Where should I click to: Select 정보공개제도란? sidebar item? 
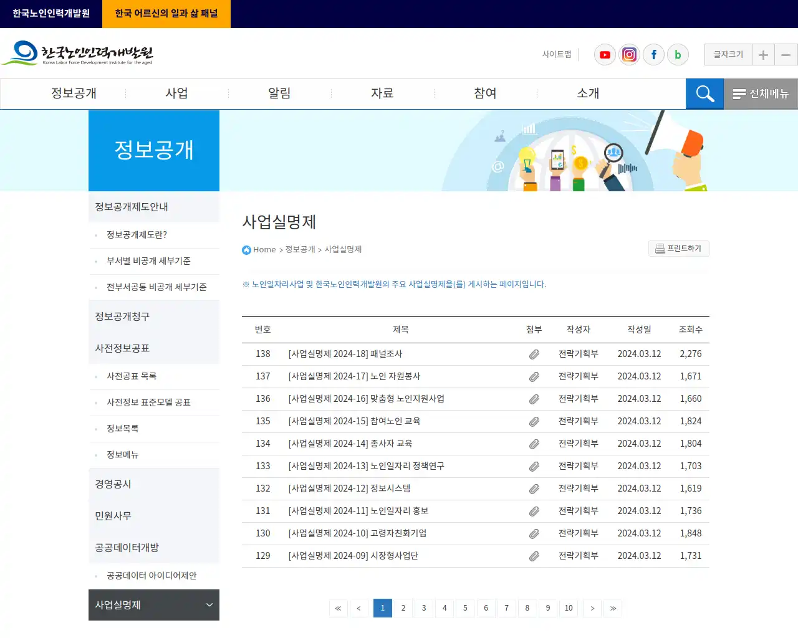154,235
